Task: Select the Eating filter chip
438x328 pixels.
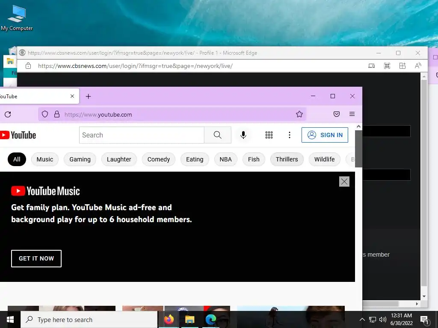Action: [195, 159]
